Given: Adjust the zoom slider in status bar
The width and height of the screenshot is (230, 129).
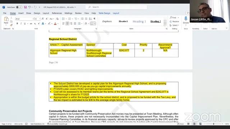Looking at the screenshot, I should coord(213,124).
